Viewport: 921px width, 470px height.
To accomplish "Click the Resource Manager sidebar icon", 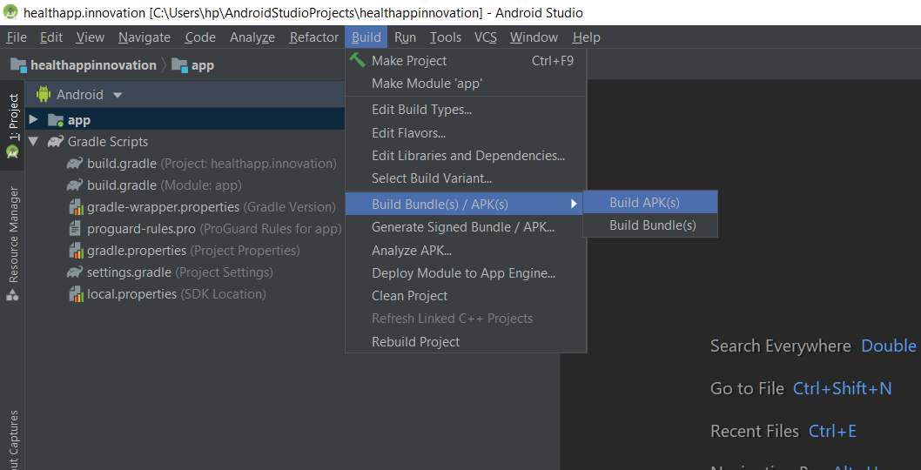I will 12,295.
